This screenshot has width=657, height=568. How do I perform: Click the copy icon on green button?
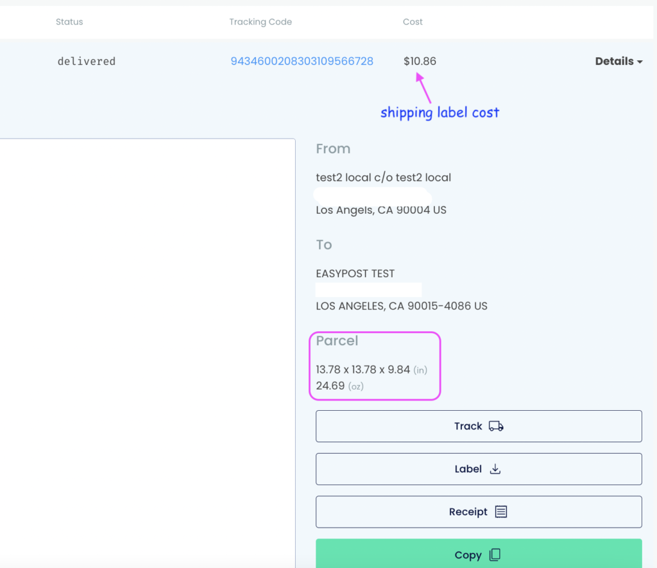coord(495,555)
